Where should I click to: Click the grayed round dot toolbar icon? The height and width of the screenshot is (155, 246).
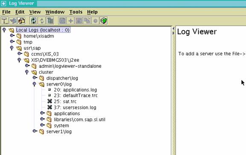coord(95,20)
